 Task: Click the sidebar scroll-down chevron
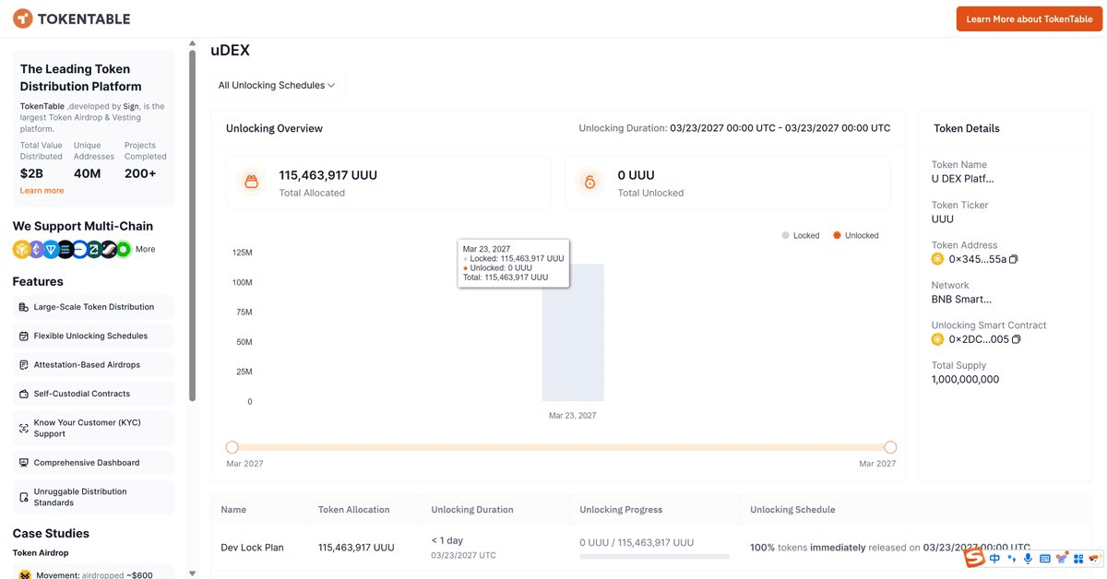(192, 573)
